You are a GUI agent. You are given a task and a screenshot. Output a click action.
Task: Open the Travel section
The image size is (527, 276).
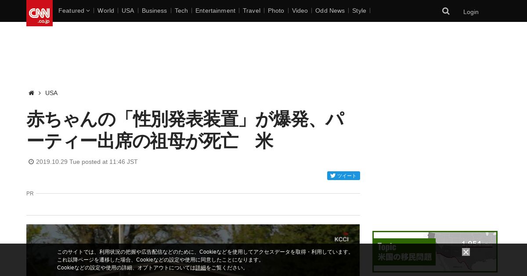point(252,11)
